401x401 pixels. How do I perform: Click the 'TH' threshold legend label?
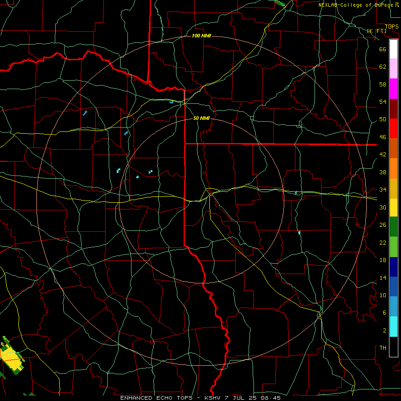point(383,348)
